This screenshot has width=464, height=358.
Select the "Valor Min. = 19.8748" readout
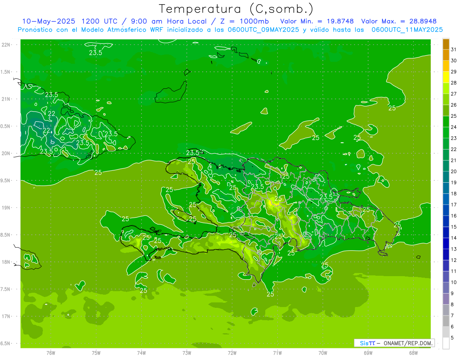(317, 21)
